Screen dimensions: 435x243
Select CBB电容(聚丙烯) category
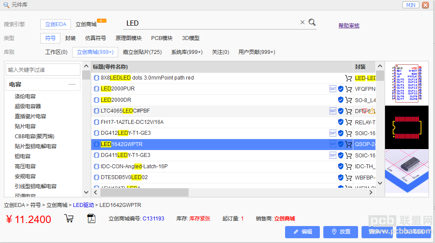tap(34, 136)
